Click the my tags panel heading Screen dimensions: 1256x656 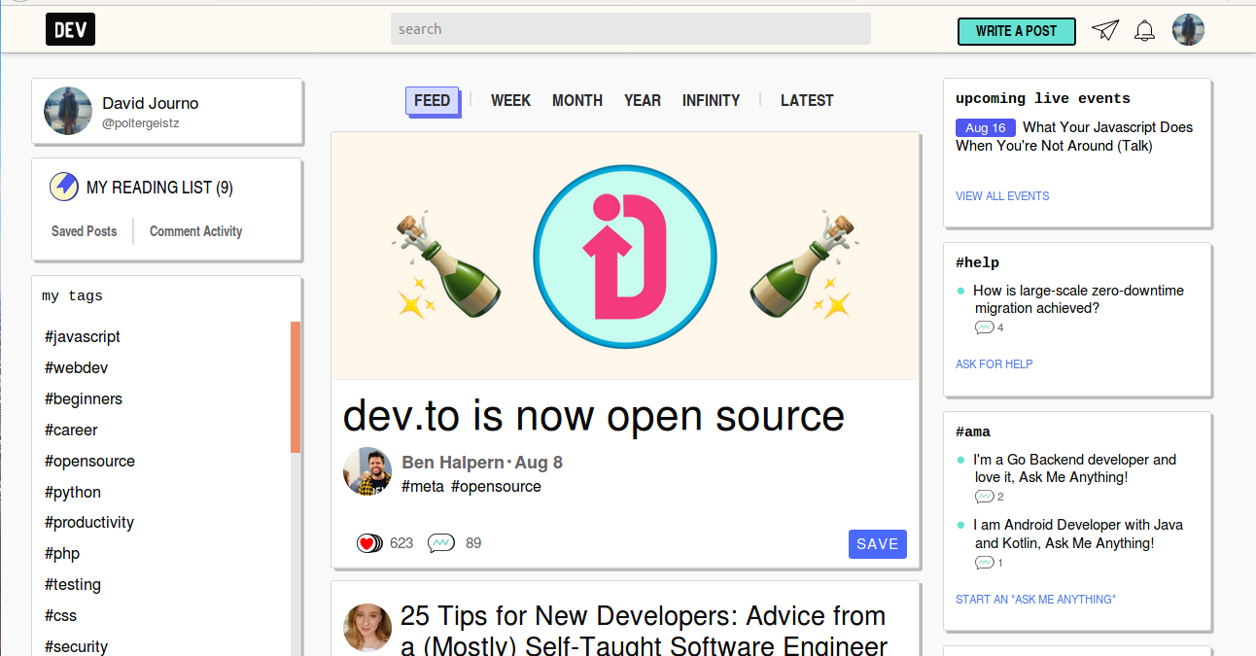(72, 296)
